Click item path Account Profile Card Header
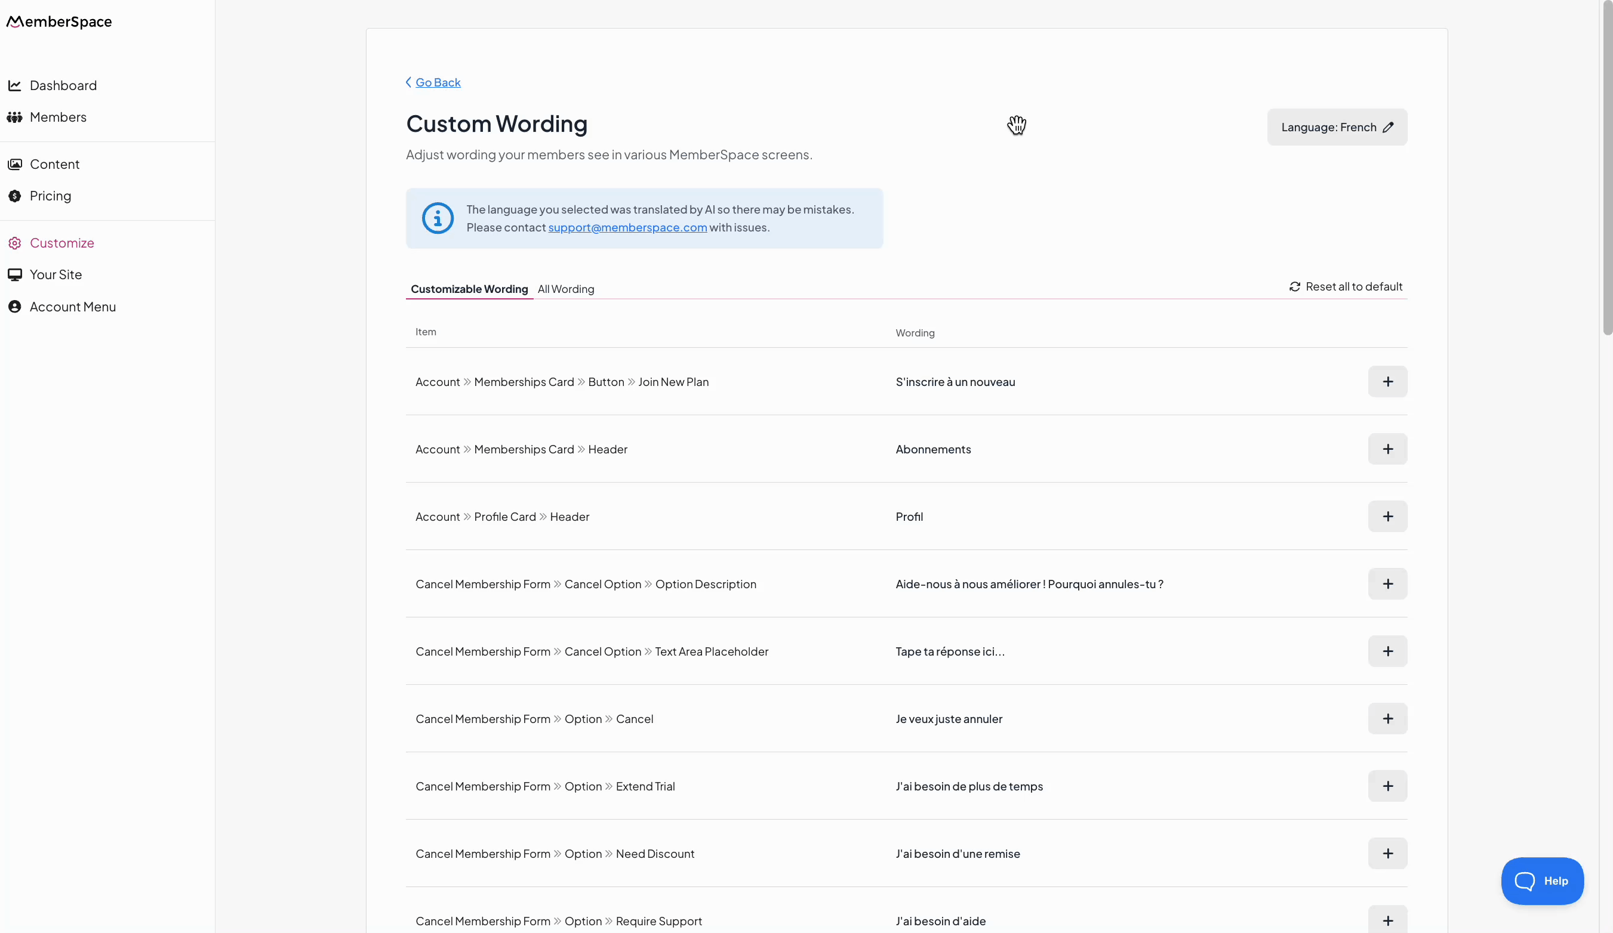1613x933 pixels. (502, 516)
